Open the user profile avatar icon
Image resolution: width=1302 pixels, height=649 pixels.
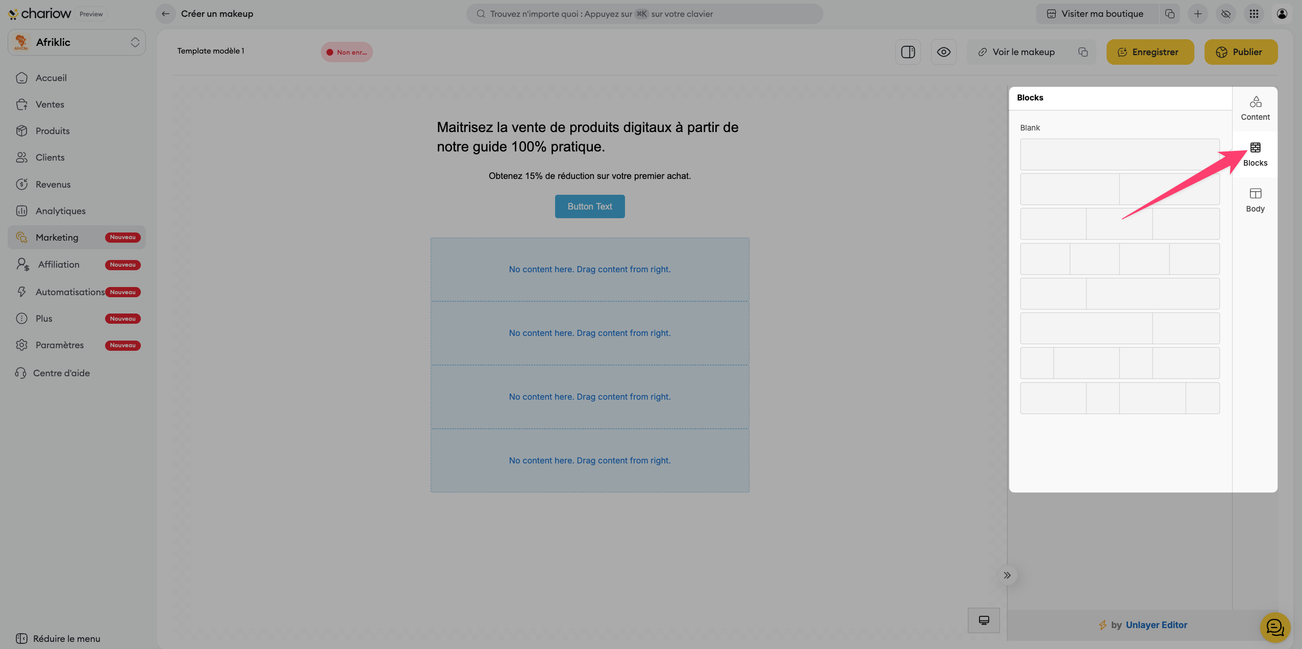(1282, 14)
